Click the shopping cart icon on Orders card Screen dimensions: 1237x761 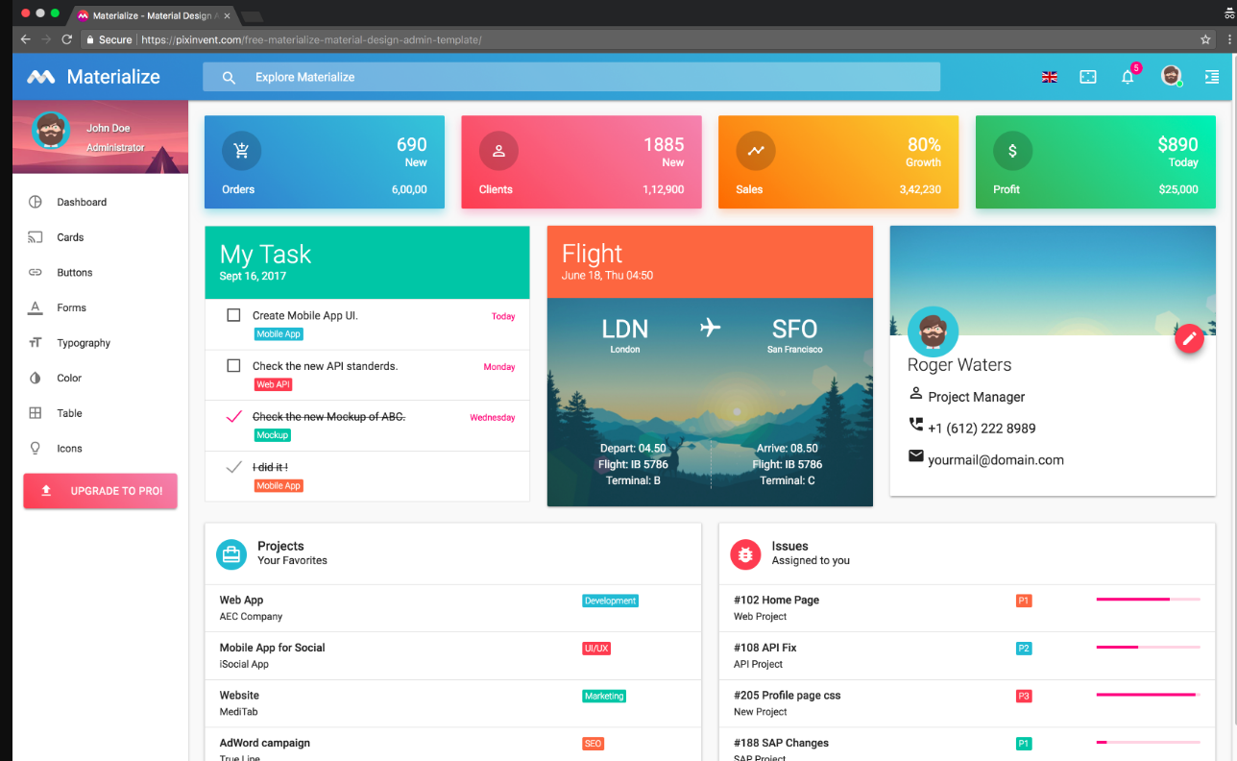tap(241, 151)
